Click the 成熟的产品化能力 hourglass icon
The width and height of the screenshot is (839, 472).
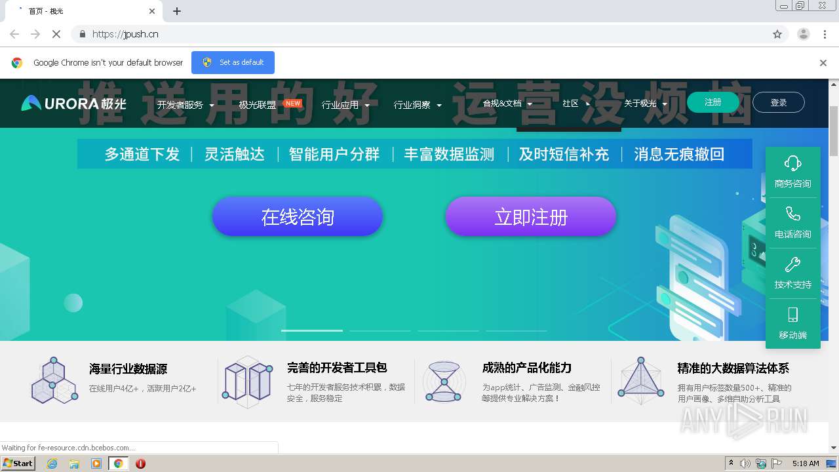coord(444,381)
